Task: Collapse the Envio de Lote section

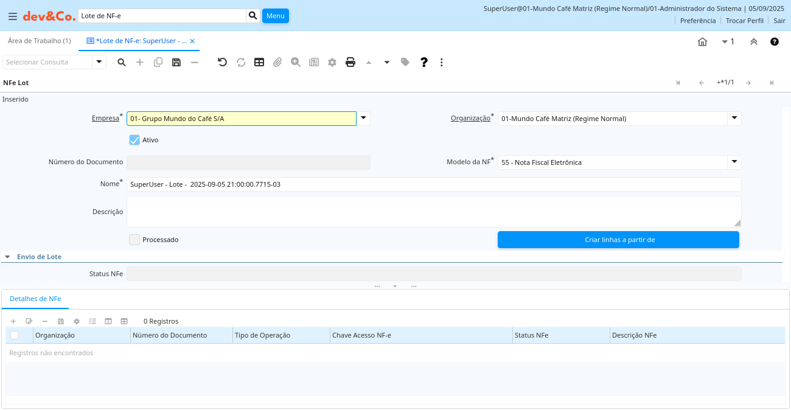Action: [7, 257]
